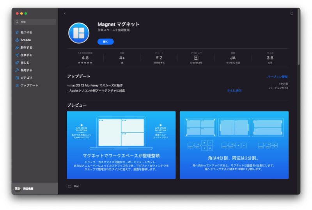Click the プレビュー heading

tap(77, 105)
